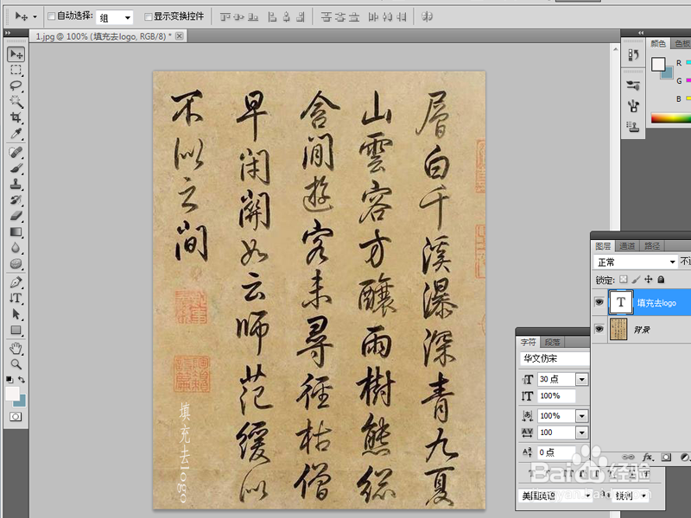The image size is (691, 518).
Task: Select the Path Selection tool
Action: [16, 314]
